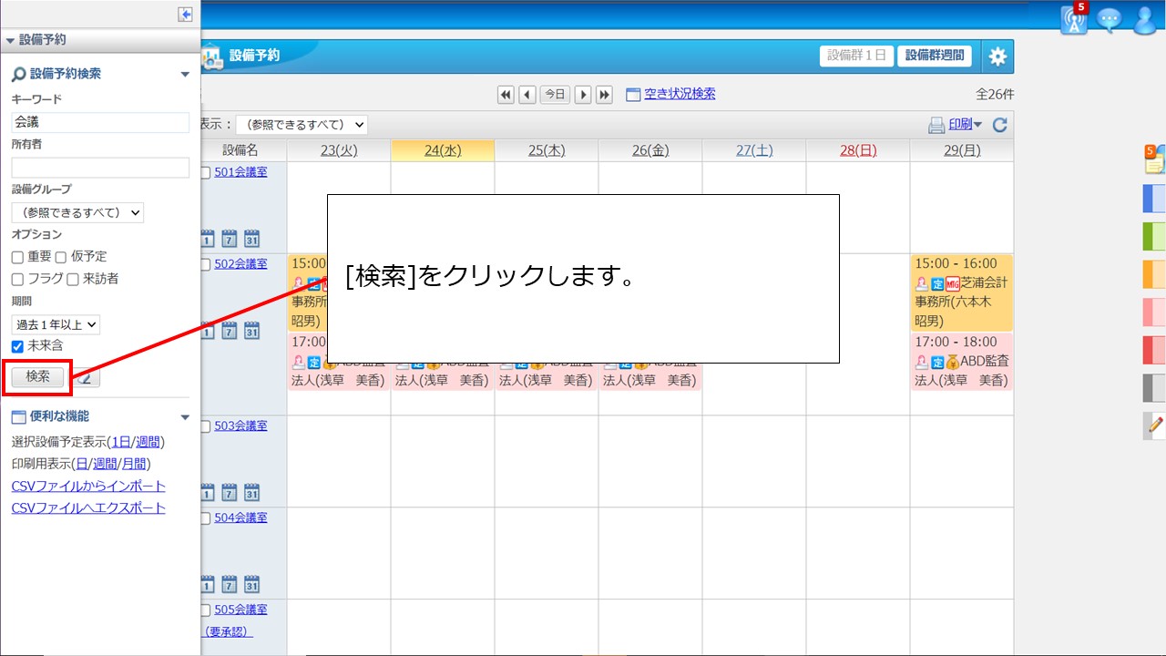
Task: Open the chat speech bubble icon
Action: (1109, 20)
